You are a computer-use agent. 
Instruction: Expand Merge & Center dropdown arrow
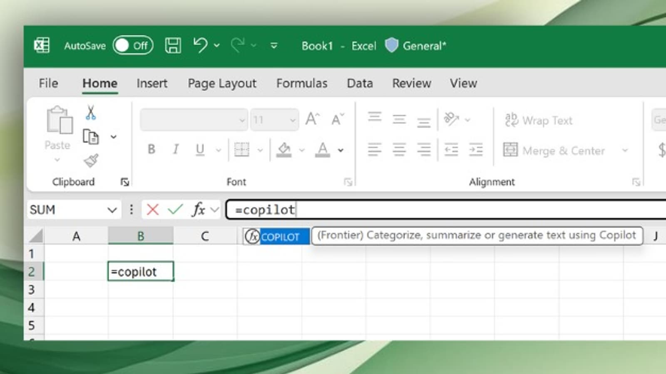click(625, 150)
